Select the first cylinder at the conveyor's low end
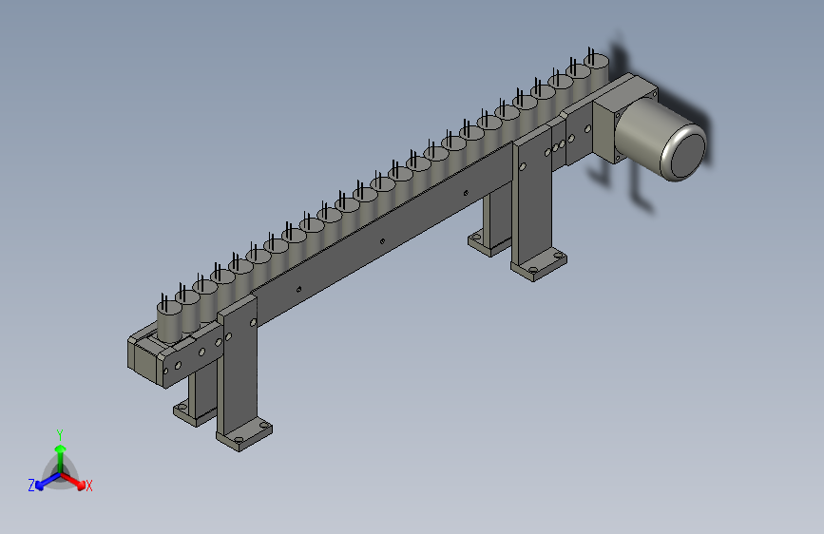The height and width of the screenshot is (534, 824). [x=170, y=322]
